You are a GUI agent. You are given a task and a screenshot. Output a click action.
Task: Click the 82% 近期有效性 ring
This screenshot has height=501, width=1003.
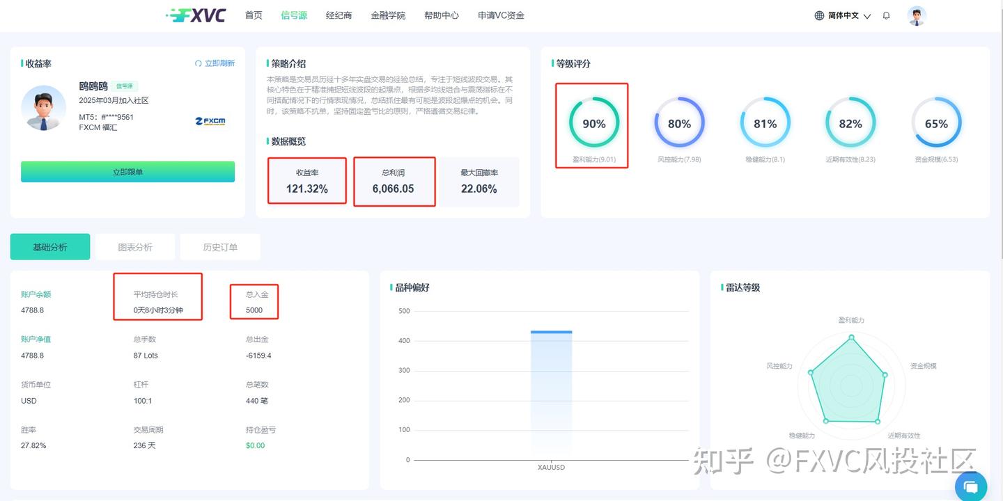pos(850,123)
